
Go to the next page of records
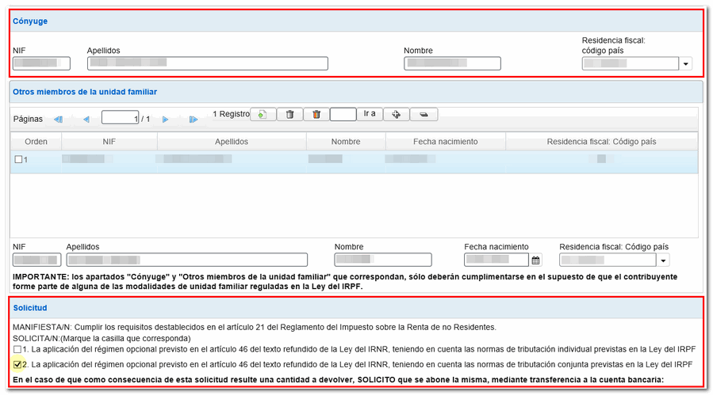(166, 120)
